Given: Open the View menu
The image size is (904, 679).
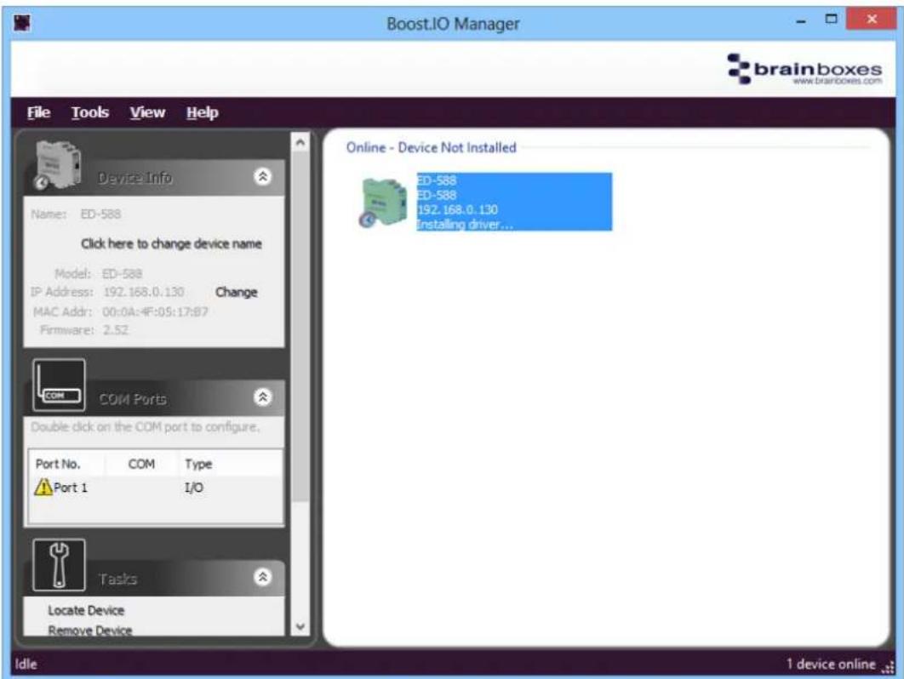Looking at the screenshot, I should [x=147, y=112].
